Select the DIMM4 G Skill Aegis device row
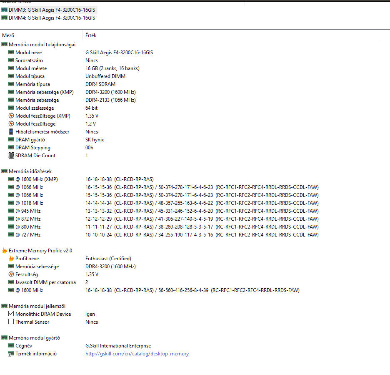Screen dimensions: 390x375 49,18
